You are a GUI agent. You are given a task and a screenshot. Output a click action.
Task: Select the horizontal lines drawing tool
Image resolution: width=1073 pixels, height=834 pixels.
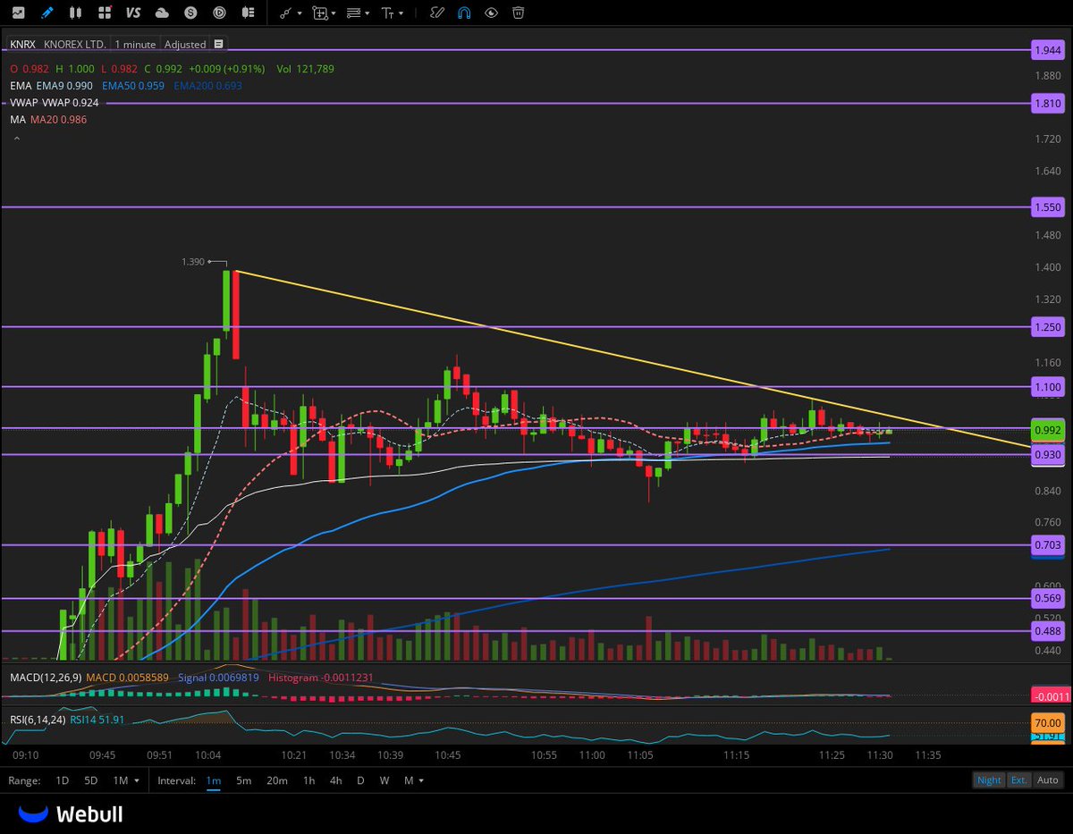[x=354, y=13]
